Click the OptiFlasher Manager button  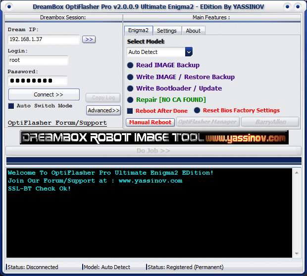(x=208, y=122)
